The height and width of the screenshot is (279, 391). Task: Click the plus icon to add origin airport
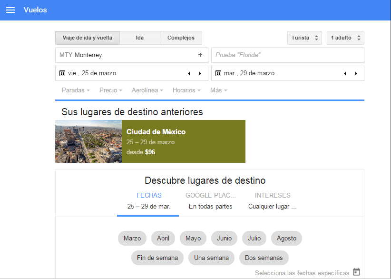200,55
